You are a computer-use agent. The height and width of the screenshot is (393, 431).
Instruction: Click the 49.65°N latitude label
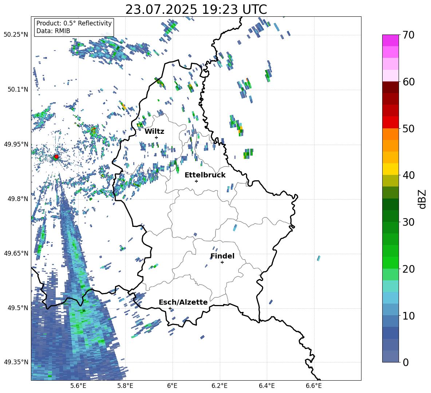coord(16,253)
